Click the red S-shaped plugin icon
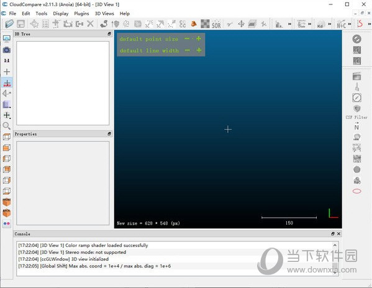The width and height of the screenshot is (372, 288). (360, 24)
